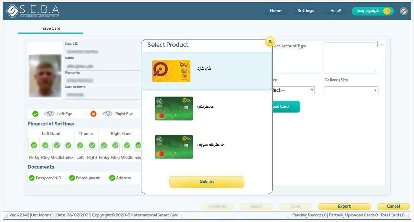Click the Partially Uploaded Cards:0 status text
Screen dimensions: 414x222
click(x=353, y=215)
